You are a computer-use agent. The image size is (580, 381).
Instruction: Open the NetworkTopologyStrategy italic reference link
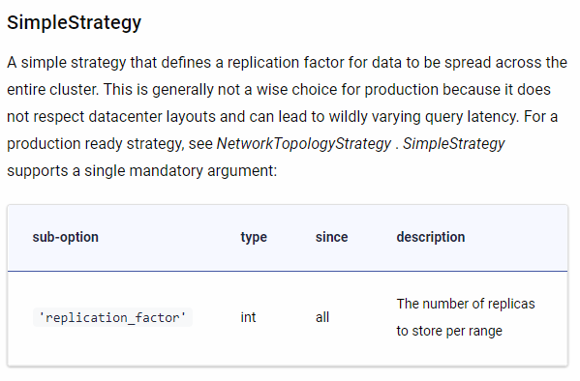click(x=304, y=144)
